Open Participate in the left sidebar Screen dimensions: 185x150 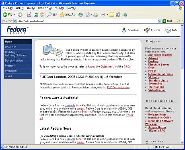point(18,71)
